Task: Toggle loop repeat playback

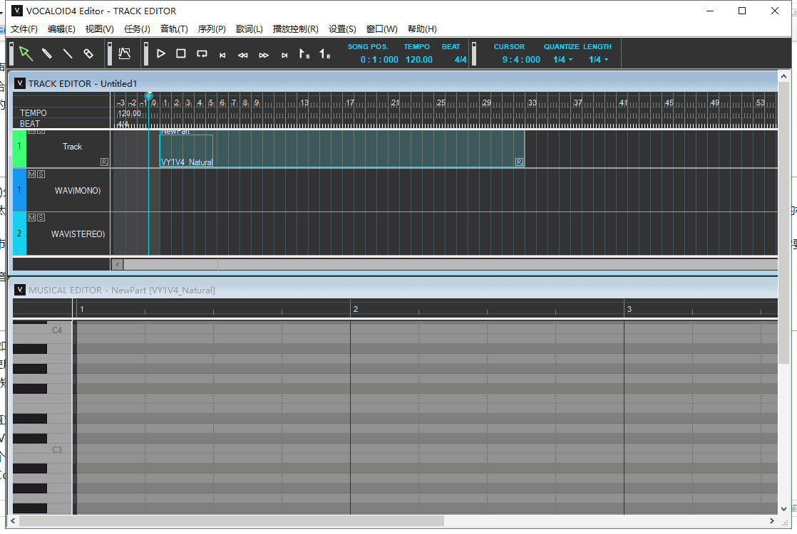Action: 202,54
